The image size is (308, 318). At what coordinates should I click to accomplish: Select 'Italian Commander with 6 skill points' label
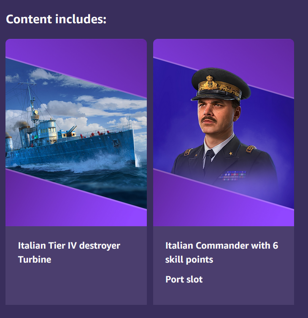(x=222, y=252)
